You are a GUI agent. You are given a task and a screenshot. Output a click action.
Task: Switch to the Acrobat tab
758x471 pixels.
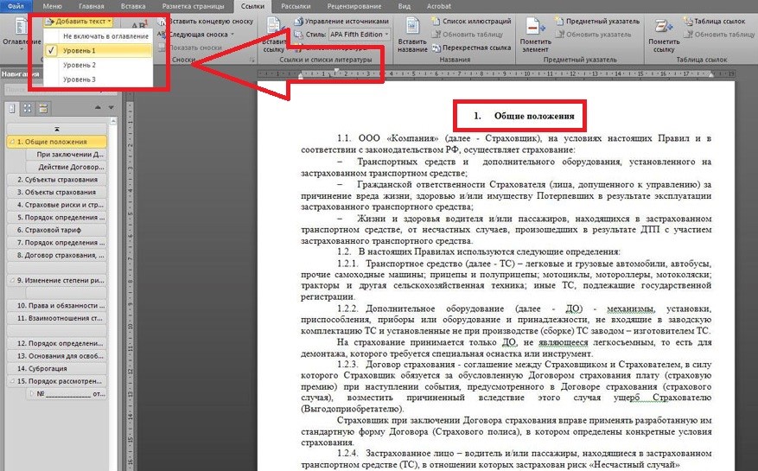point(439,6)
